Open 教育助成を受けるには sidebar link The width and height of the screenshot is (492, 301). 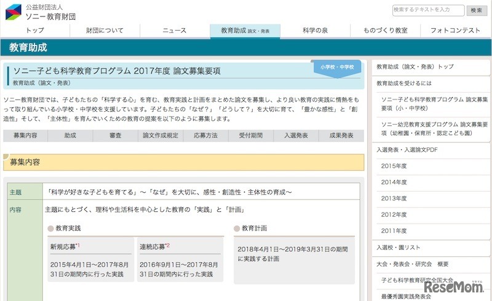tap(404, 84)
